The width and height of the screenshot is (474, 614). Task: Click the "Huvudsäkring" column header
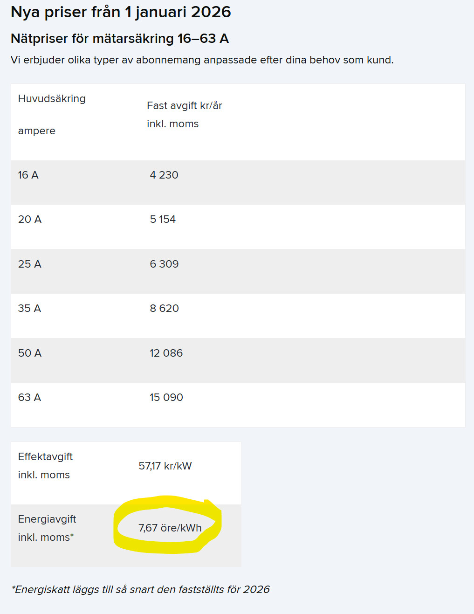tap(52, 99)
